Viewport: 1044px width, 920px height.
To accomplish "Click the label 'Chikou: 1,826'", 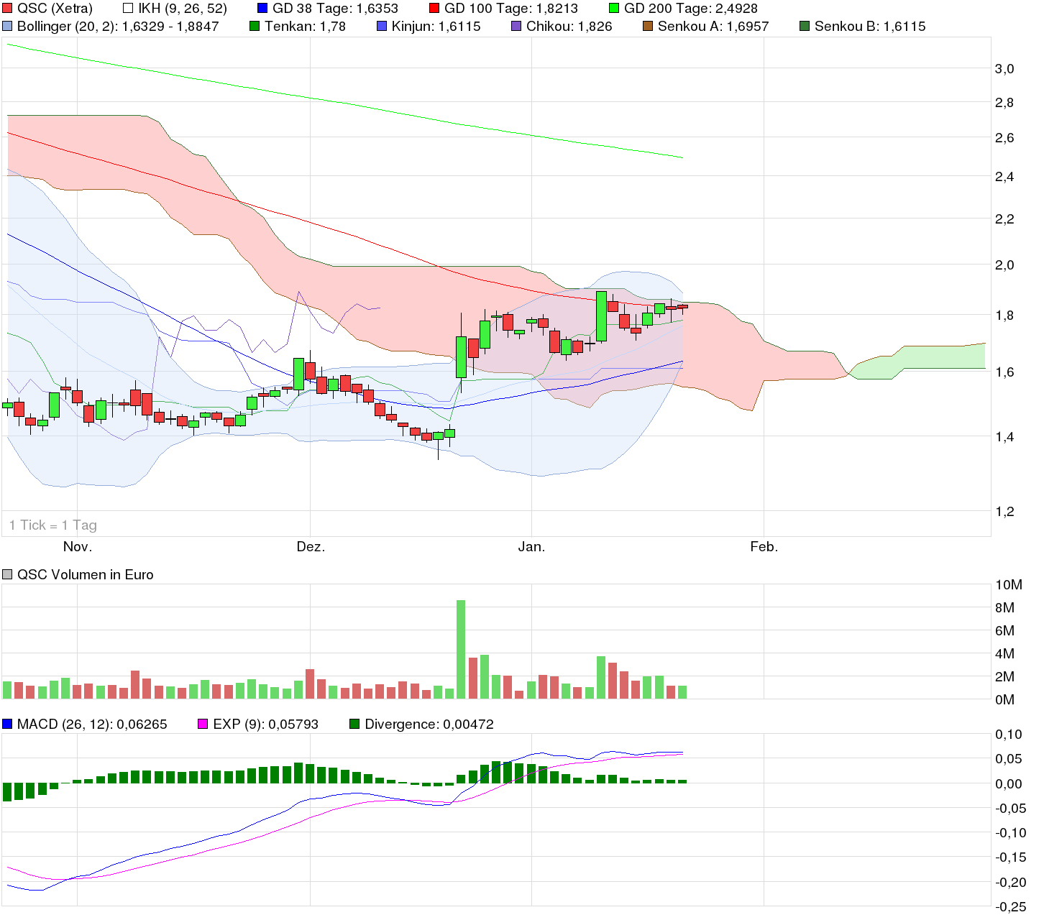I will point(569,26).
